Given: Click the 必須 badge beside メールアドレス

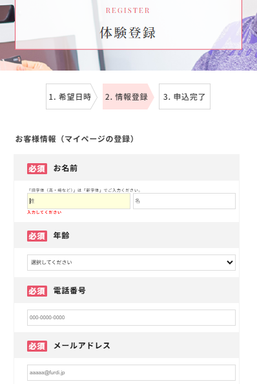Looking at the screenshot, I should pyautogui.click(x=37, y=346).
